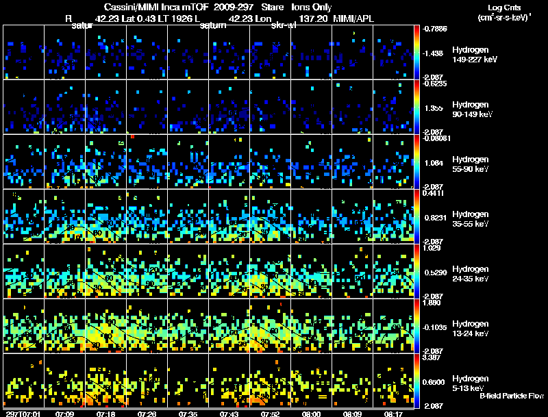
Task: Click the -0.7886 color scale maximum value
Action: coord(435,29)
